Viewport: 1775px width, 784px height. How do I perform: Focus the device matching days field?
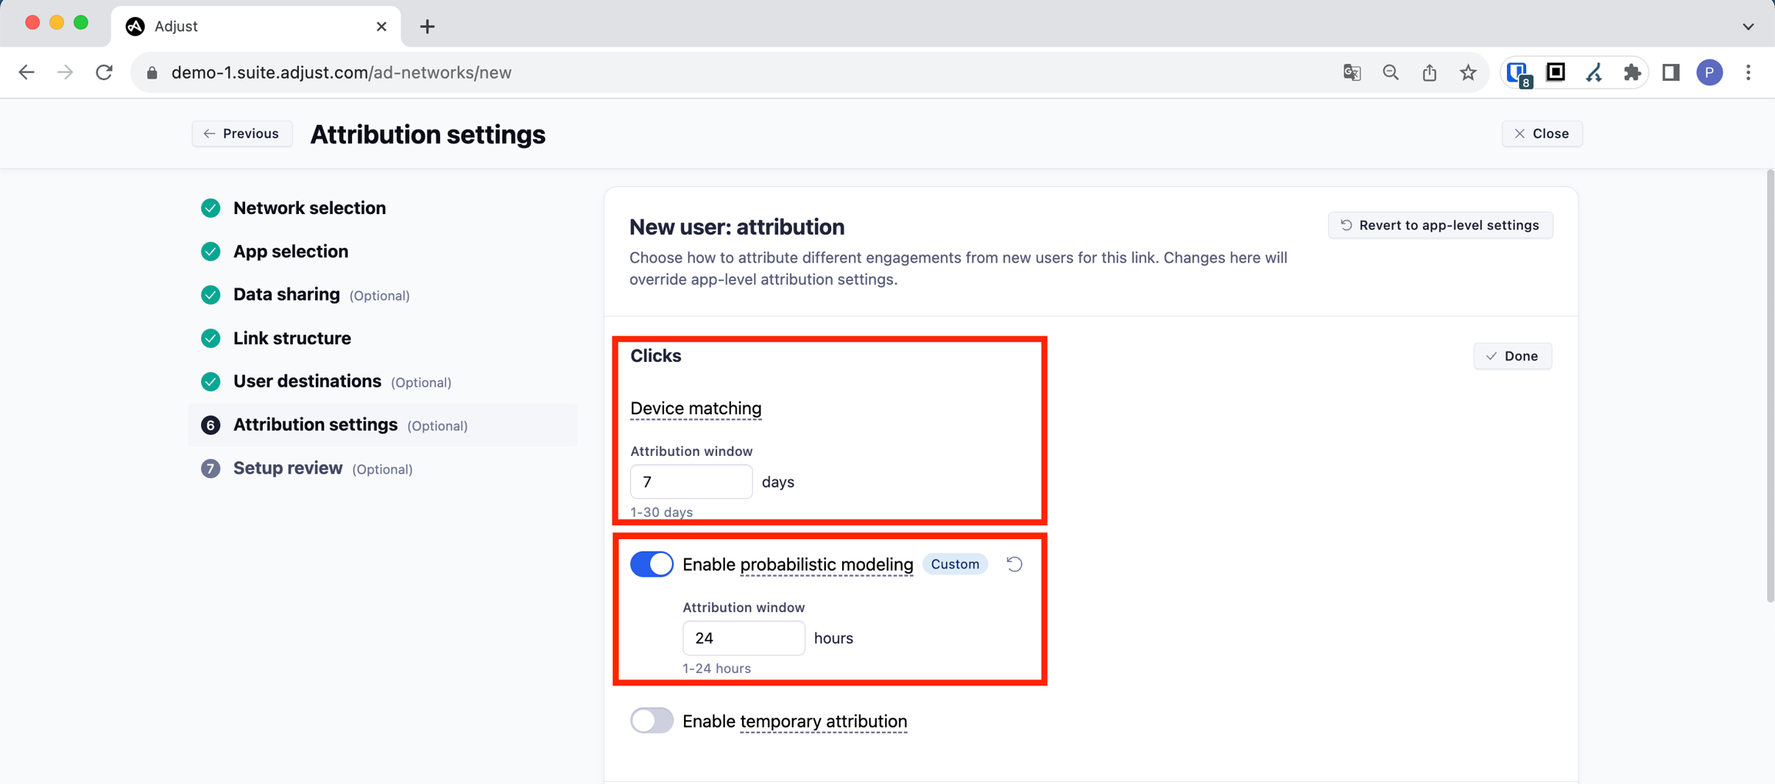(x=690, y=482)
